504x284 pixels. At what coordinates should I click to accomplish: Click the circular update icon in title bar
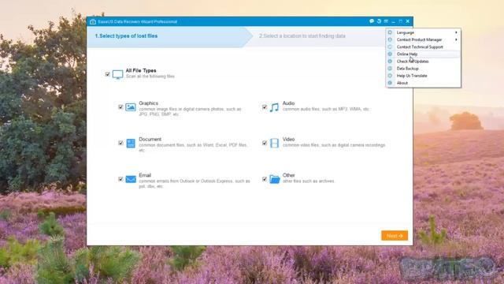(x=379, y=21)
